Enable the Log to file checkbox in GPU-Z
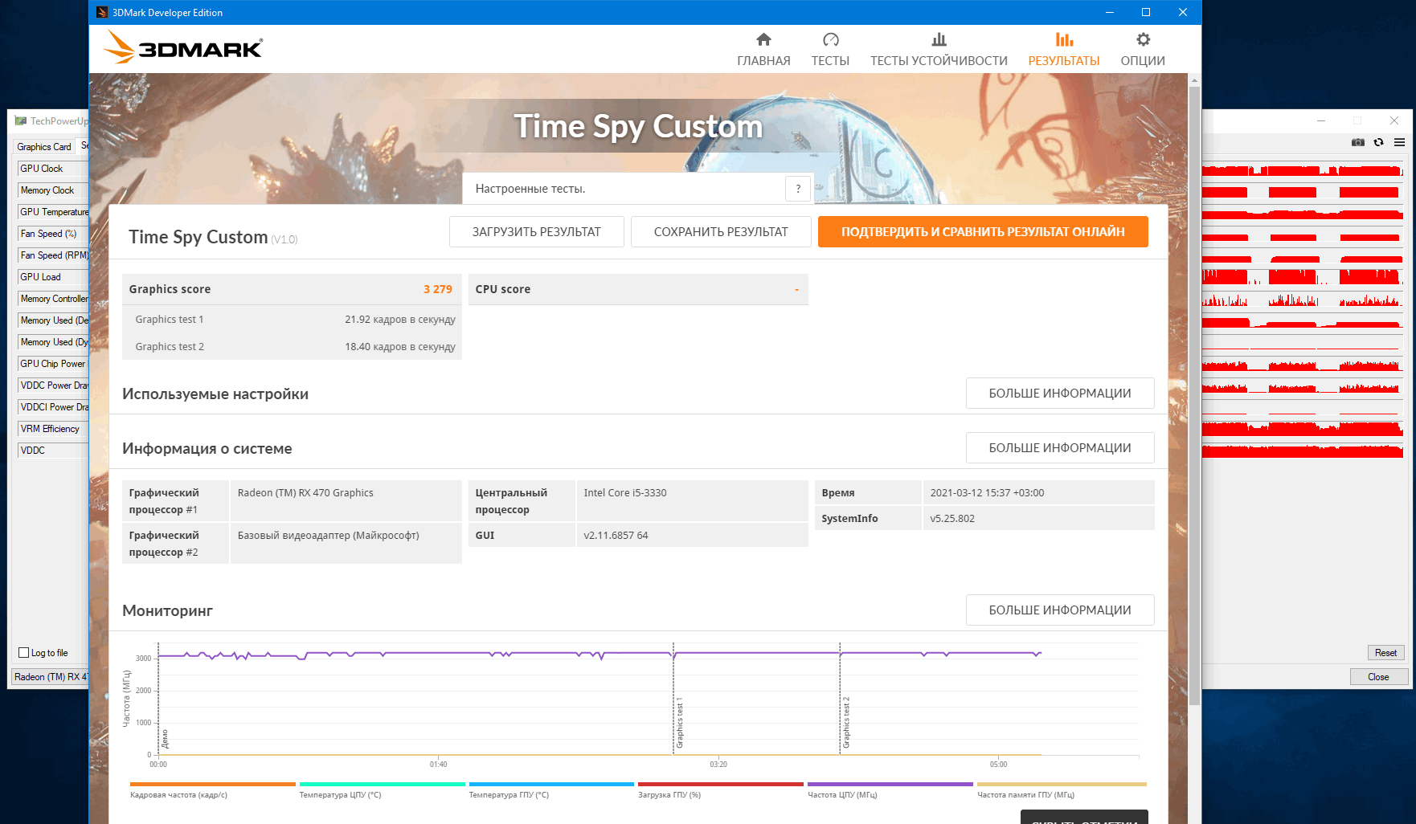 pyautogui.click(x=24, y=653)
